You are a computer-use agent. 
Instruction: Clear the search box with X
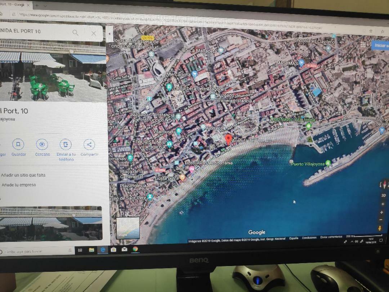(x=94, y=33)
